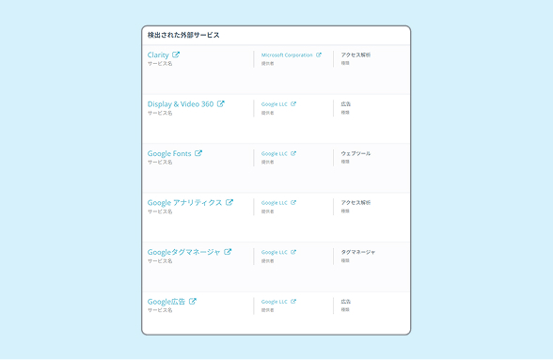This screenshot has height=360, width=553.
Task: Open the Googleタグマネージャ service link
Action: 183,252
